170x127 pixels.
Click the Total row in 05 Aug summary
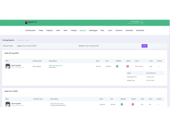(x=145, y=73)
